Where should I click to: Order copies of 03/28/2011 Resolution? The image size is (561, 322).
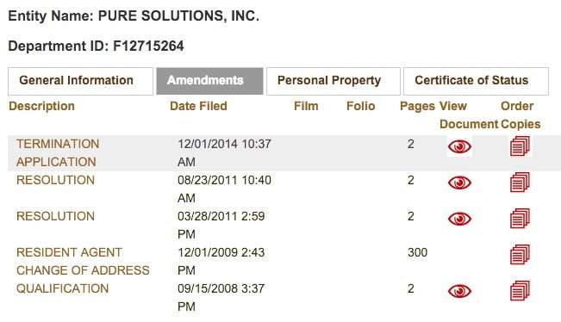520,218
